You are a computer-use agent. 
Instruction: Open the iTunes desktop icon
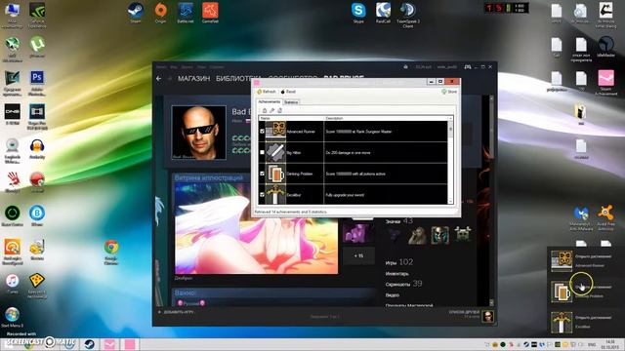pyautogui.click(x=13, y=284)
